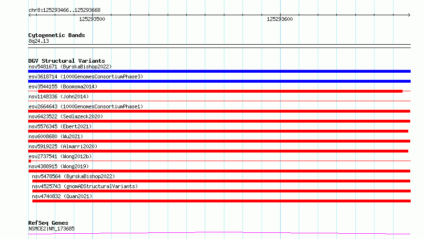Click the 8q24.13 band label

[x=39, y=41]
